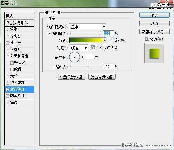The image size is (174, 150).
Task: Toggle 与图层对齐(I) checkbox
Action: pos(92,47)
